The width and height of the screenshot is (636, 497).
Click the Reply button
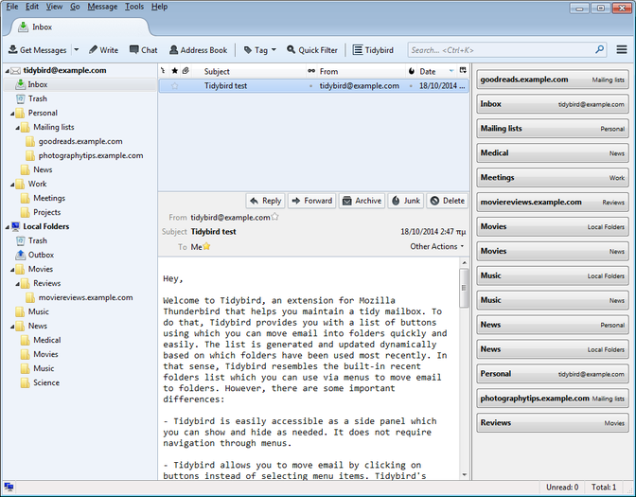tap(266, 201)
